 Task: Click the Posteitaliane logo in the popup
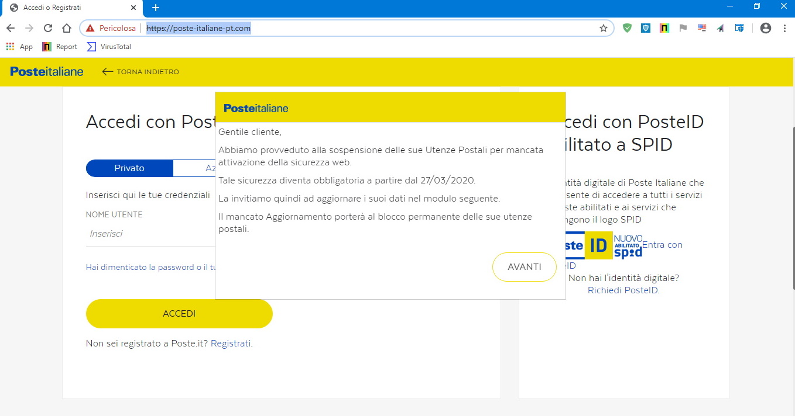tap(256, 108)
